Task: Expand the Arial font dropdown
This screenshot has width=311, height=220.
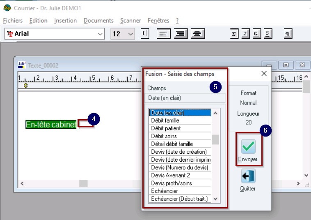Action: [x=100, y=34]
